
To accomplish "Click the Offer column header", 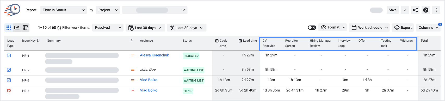I will (x=362, y=41).
